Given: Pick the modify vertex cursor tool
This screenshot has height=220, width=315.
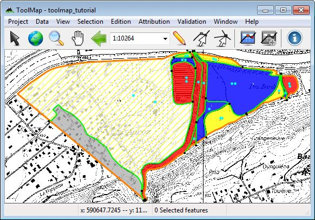Looking at the screenshot, I should 201,38.
